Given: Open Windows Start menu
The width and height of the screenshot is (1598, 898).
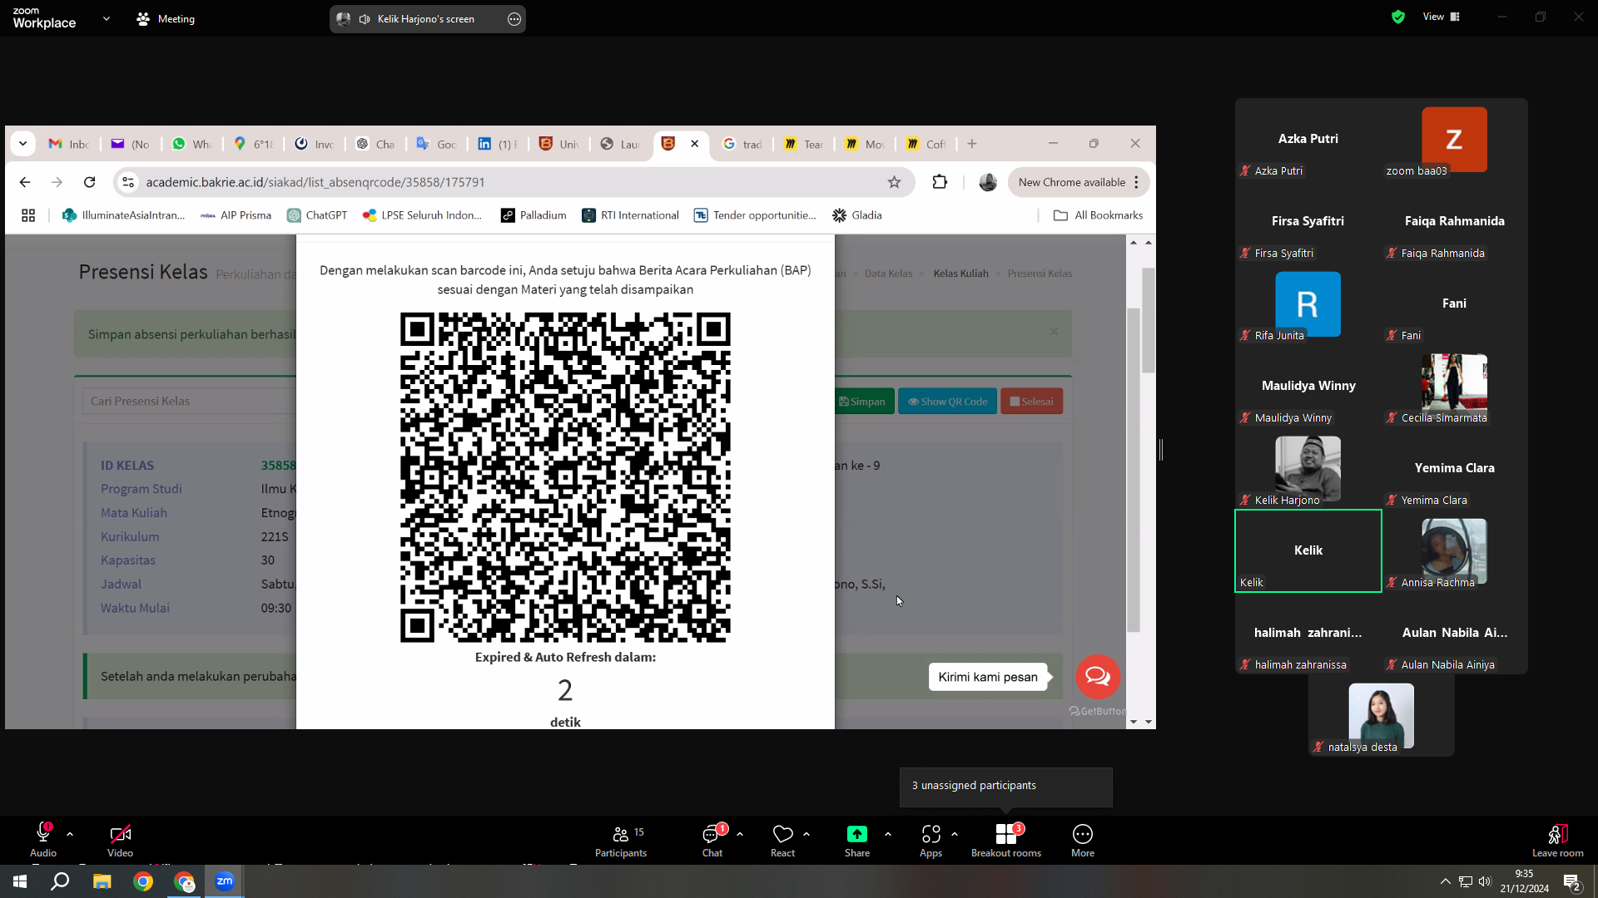Looking at the screenshot, I should pyautogui.click(x=20, y=881).
